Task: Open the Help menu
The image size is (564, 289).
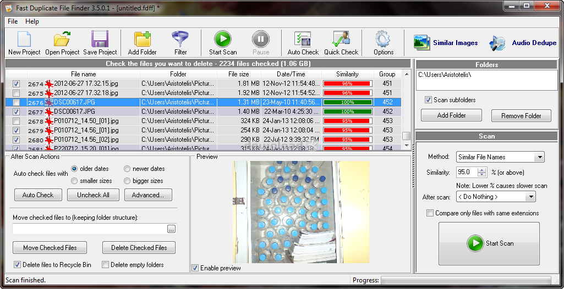Action: click(32, 21)
